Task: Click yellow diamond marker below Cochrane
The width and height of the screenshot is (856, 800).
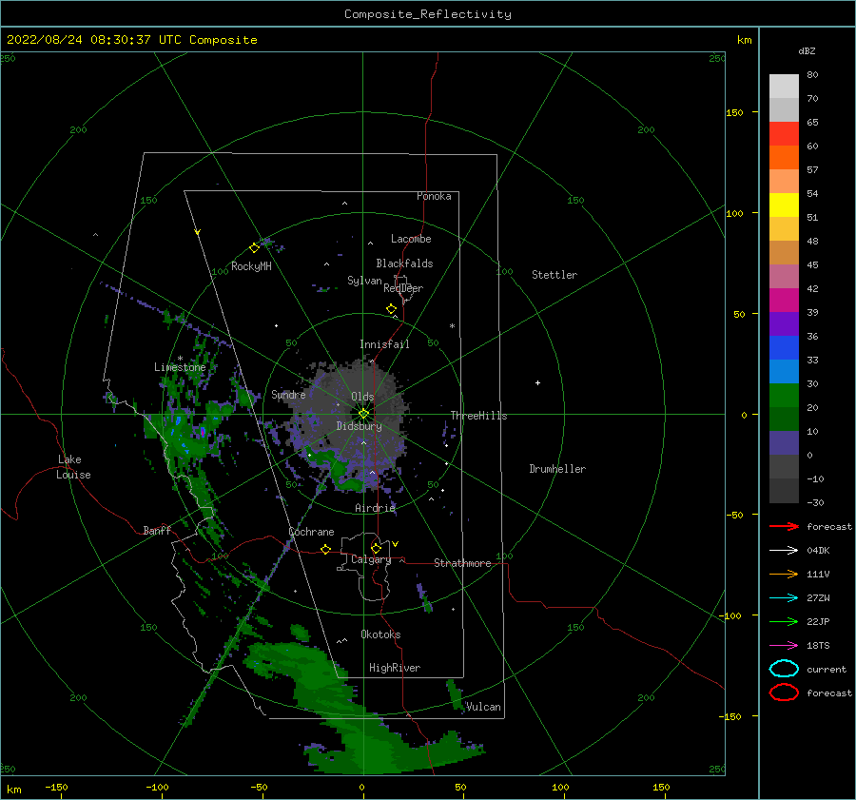Action: coord(326,549)
